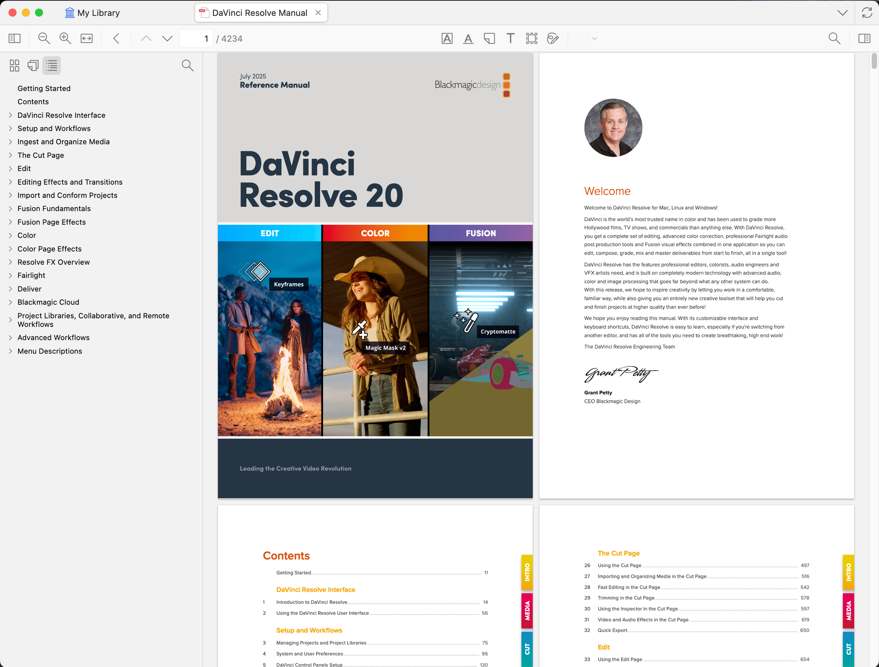Switch sidebar to thumbnails view
Image resolution: width=879 pixels, height=667 pixels.
click(x=15, y=66)
